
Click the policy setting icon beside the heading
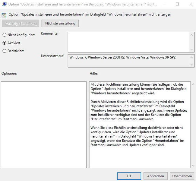point(4,15)
